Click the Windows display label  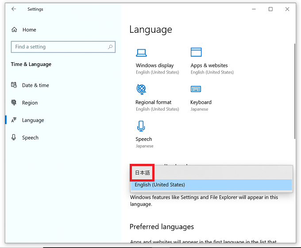155,65
